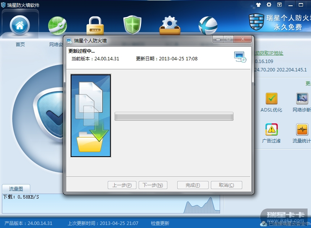Click the 自动获取IP地址 link
Screen dimensions: 311x228
269,53
